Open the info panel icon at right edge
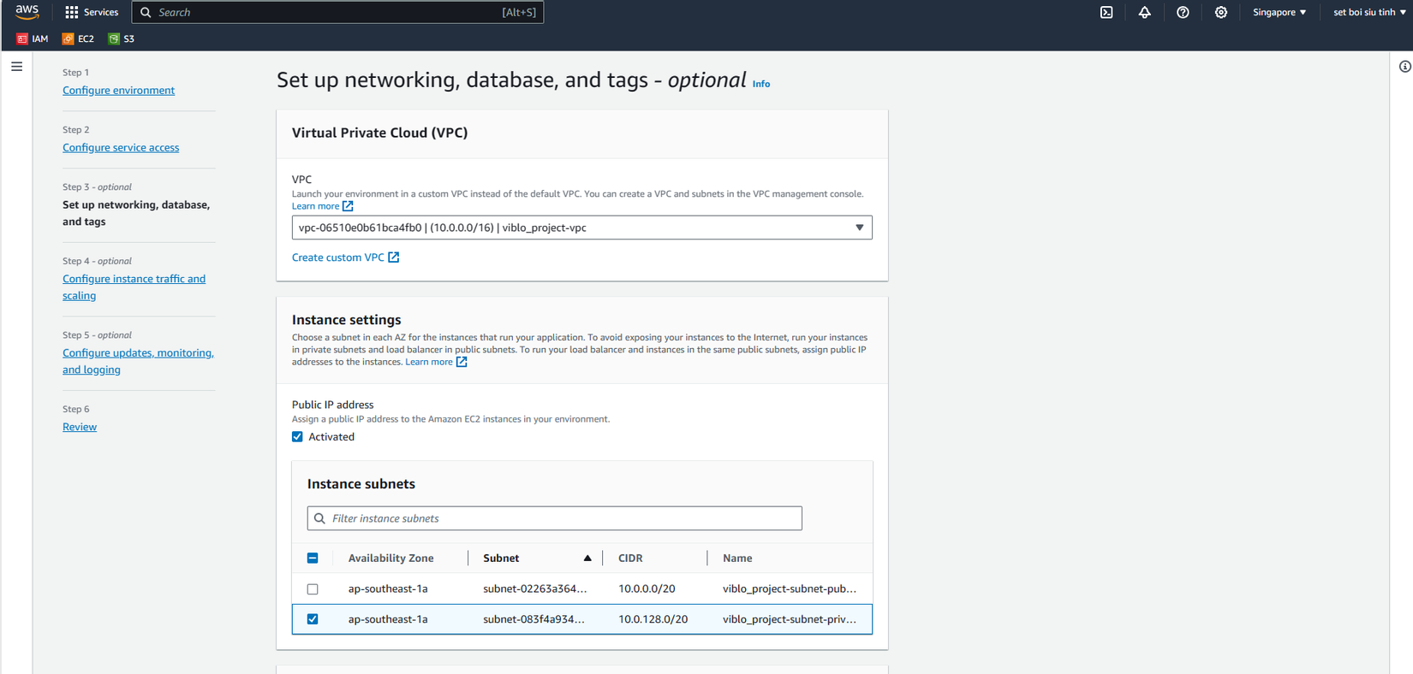 [1404, 67]
